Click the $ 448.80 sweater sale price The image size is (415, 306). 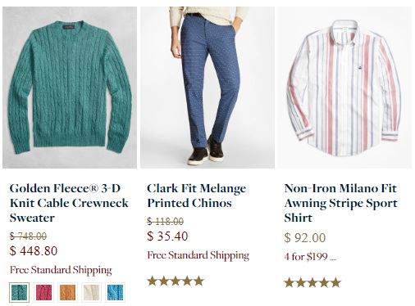tap(34, 251)
